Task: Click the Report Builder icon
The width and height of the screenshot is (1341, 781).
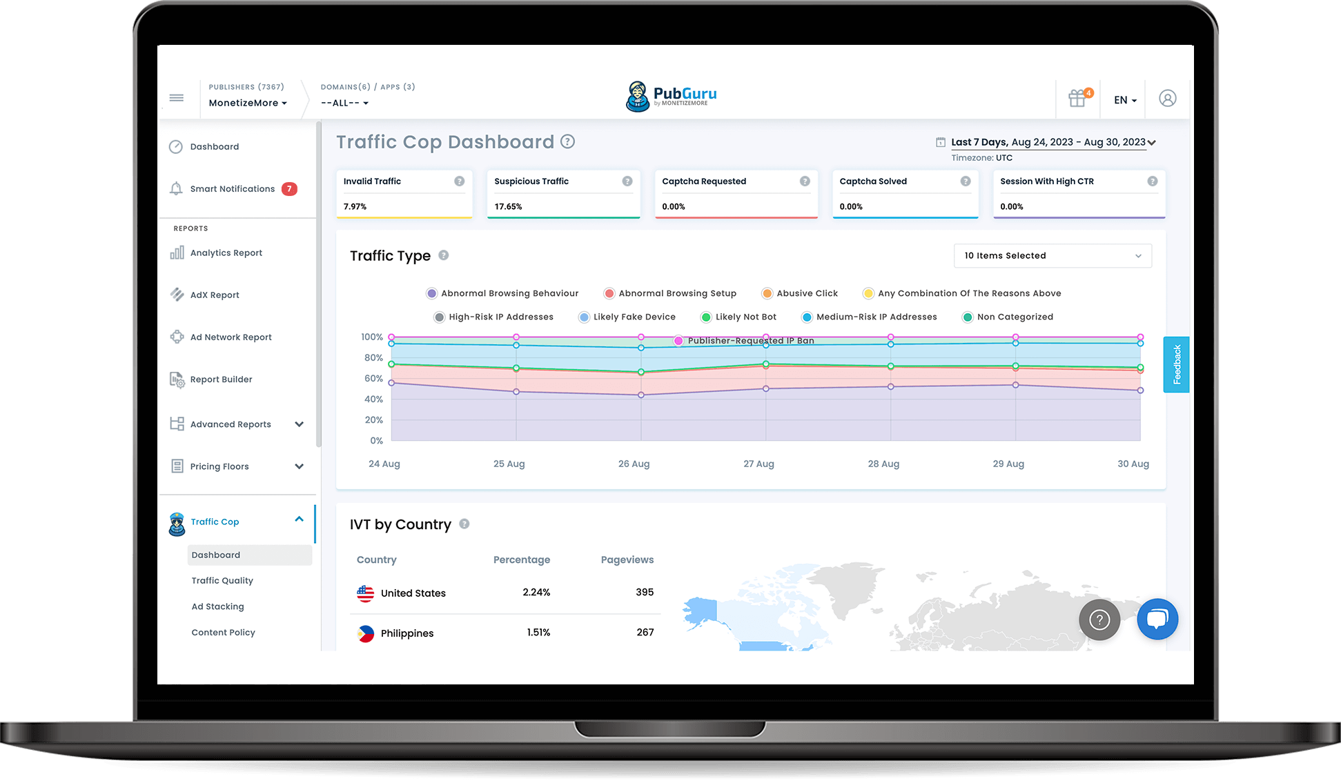Action: [177, 379]
